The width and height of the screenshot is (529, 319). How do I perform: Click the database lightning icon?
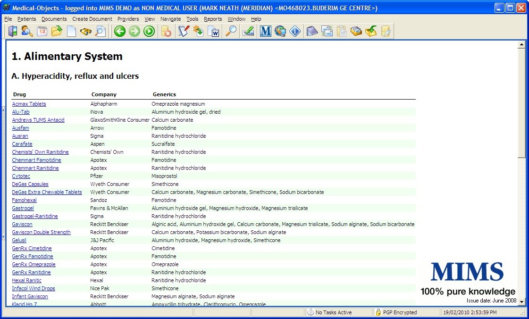click(386, 31)
